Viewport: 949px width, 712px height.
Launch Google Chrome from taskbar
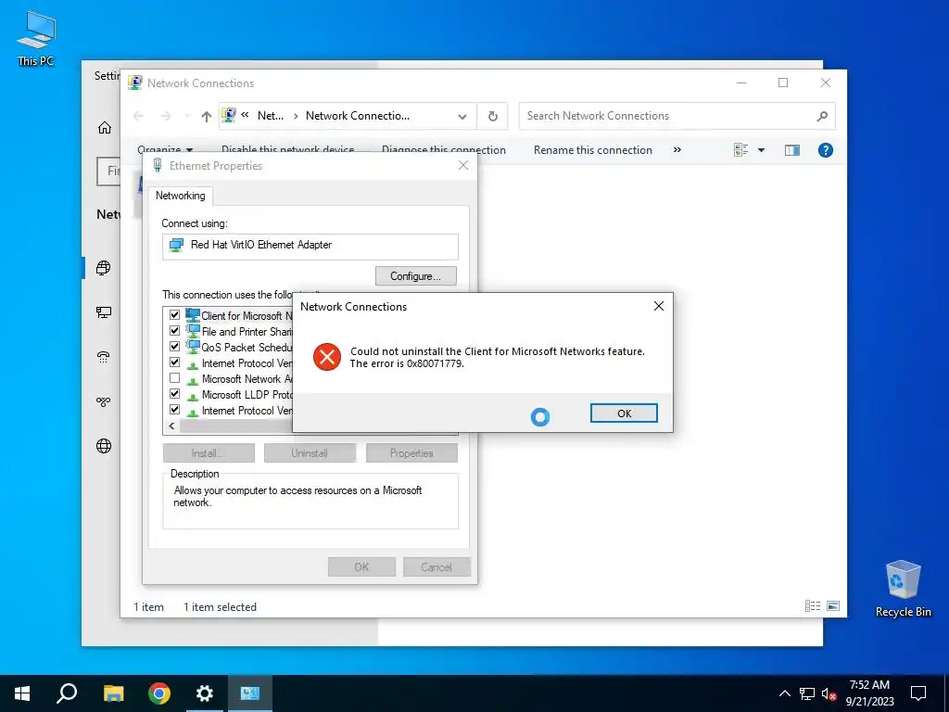(159, 693)
